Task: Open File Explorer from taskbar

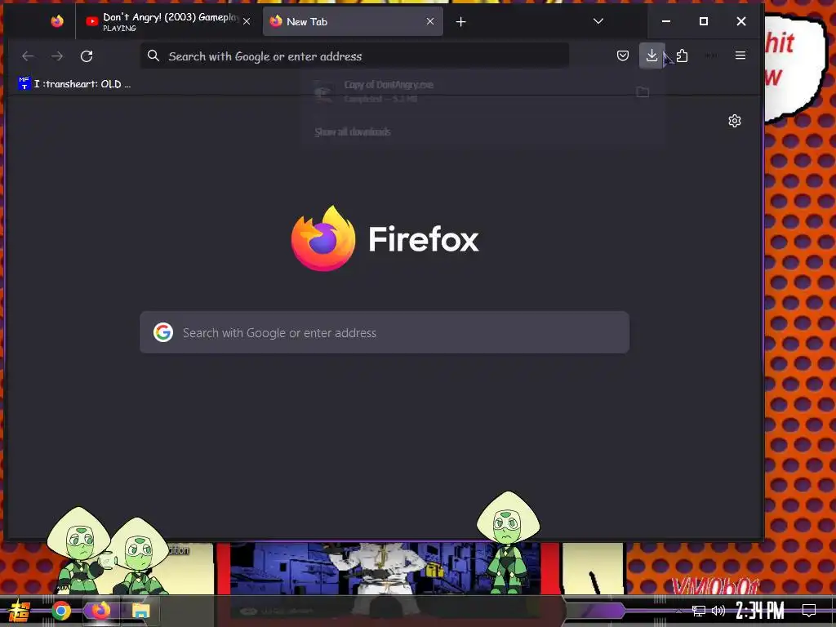Action: coord(140,611)
